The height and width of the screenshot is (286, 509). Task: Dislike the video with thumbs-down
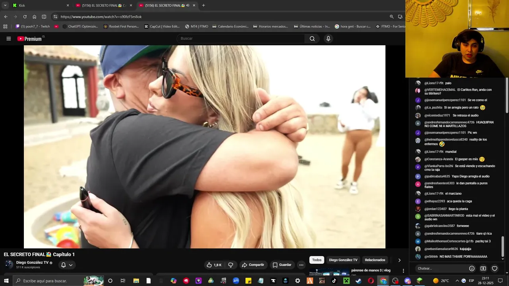coord(231,265)
